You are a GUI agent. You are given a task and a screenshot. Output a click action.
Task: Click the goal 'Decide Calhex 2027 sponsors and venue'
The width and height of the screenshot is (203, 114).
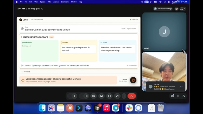coord(47,30)
